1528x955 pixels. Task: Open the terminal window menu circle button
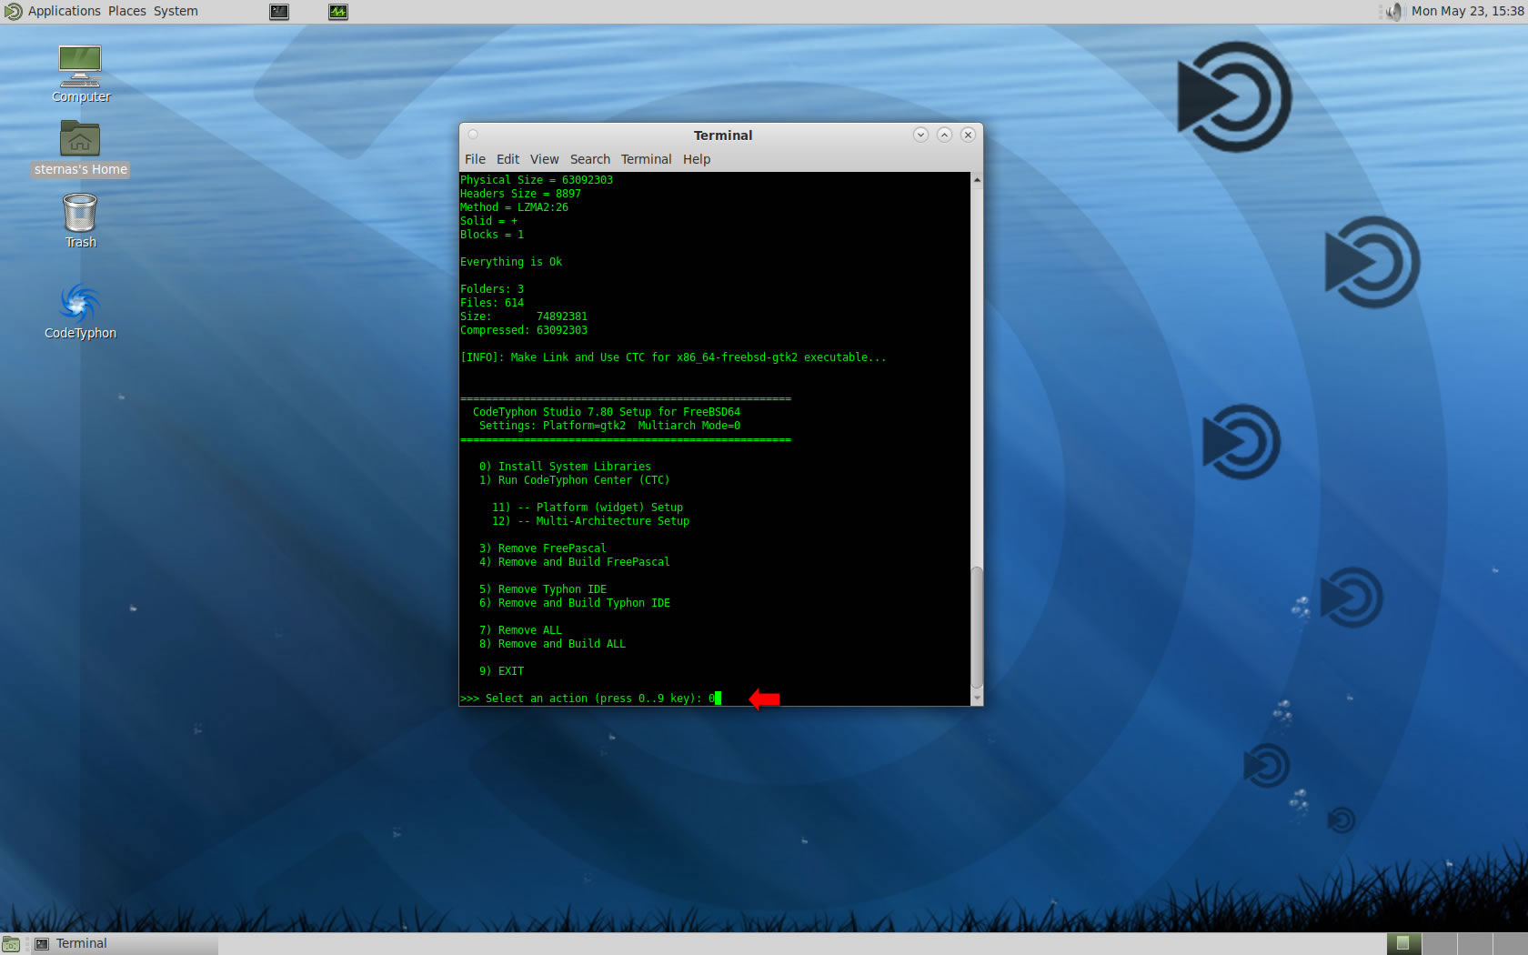pyautogui.click(x=473, y=135)
